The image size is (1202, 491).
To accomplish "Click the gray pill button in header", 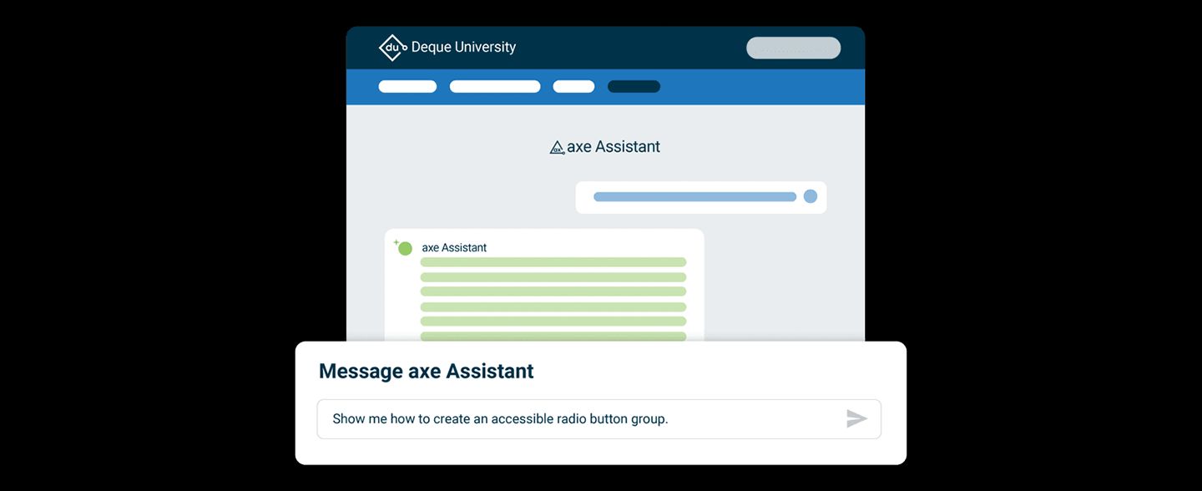I will click(x=793, y=48).
